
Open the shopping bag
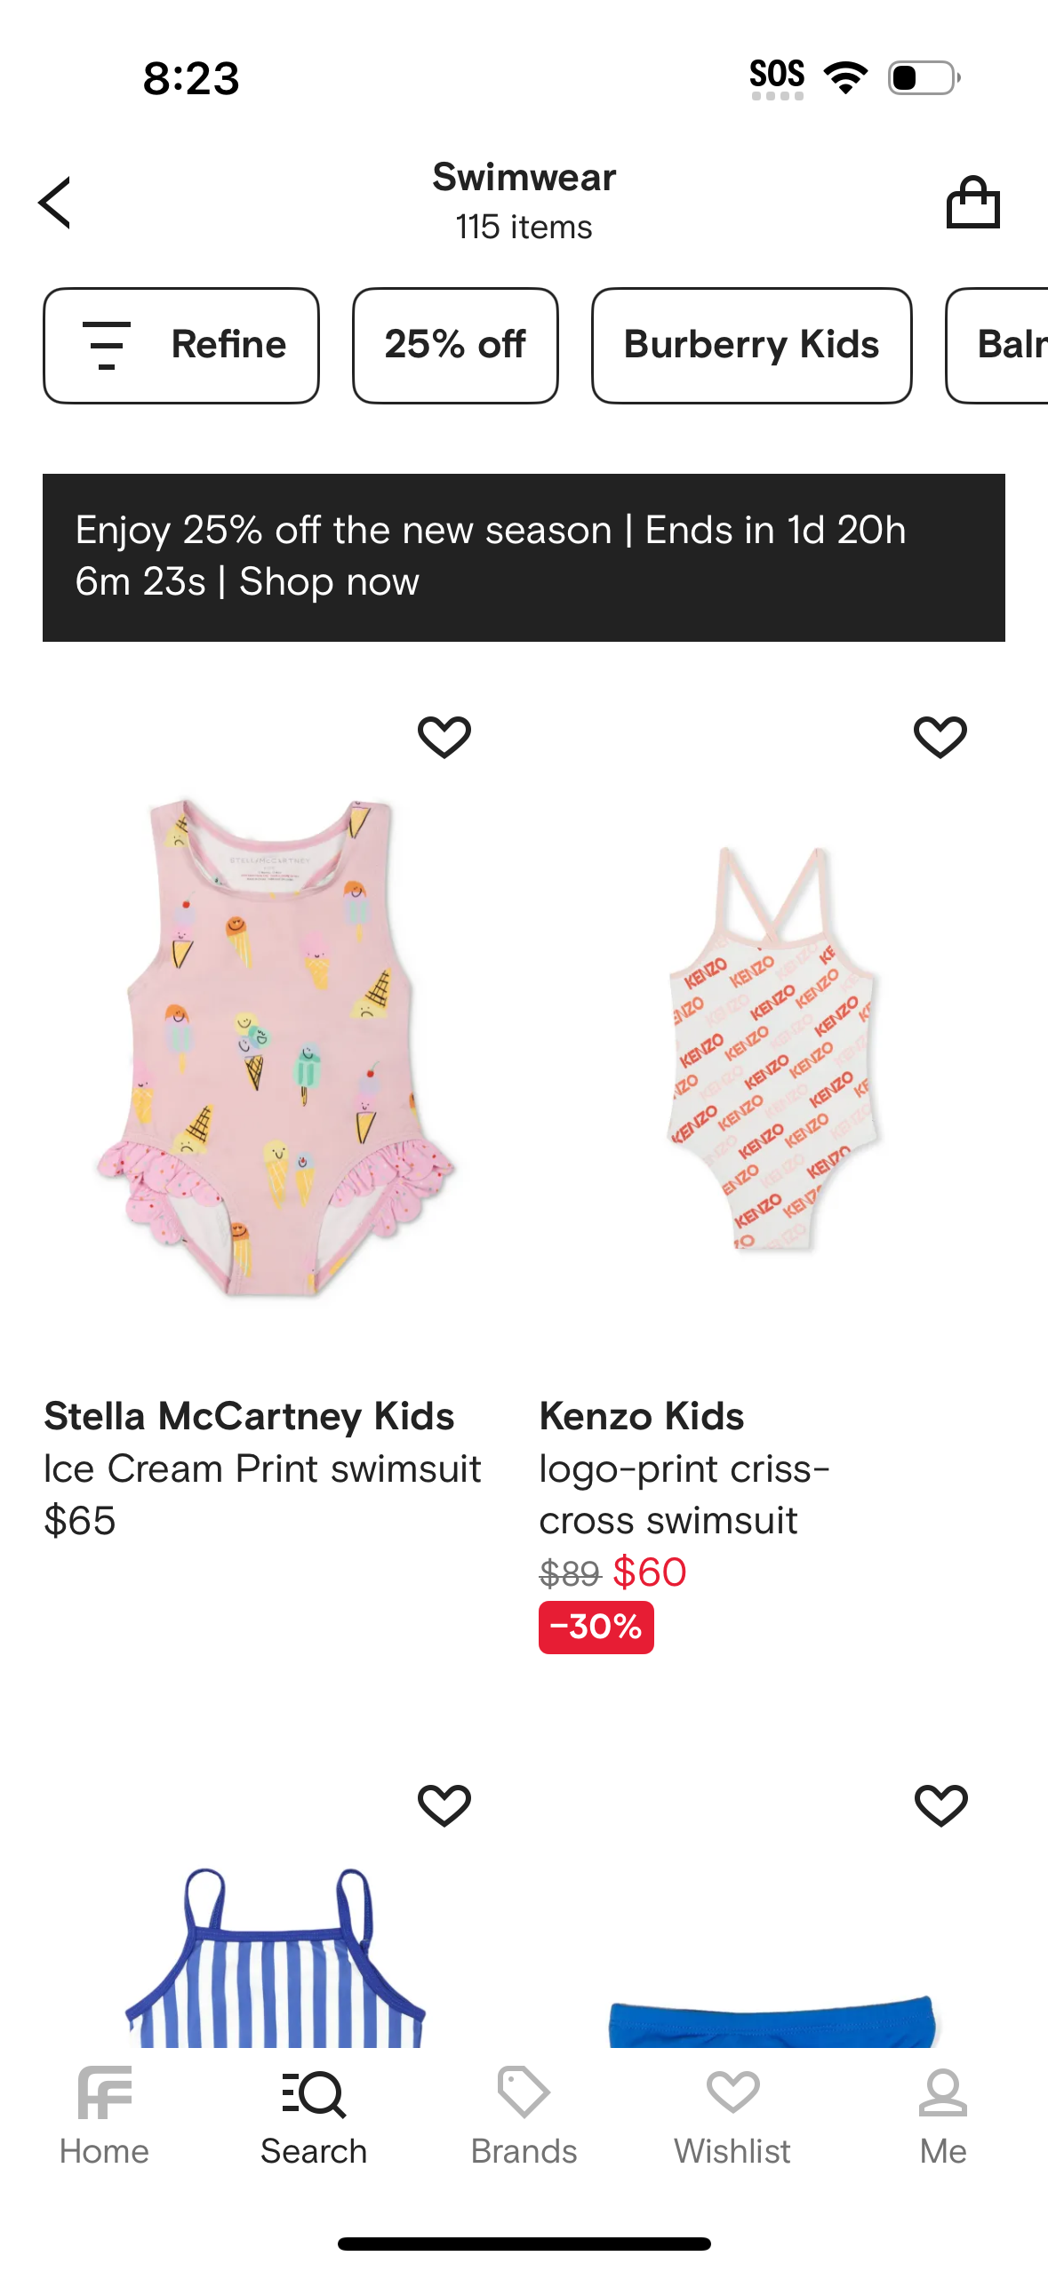click(972, 203)
